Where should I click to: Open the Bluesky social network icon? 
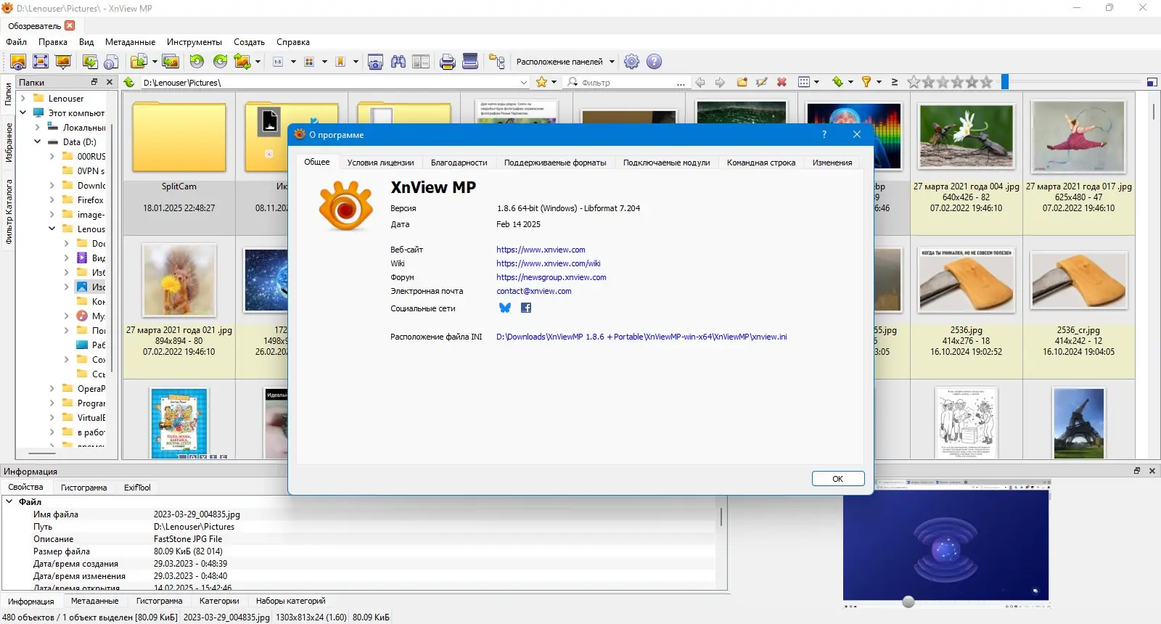click(x=505, y=308)
